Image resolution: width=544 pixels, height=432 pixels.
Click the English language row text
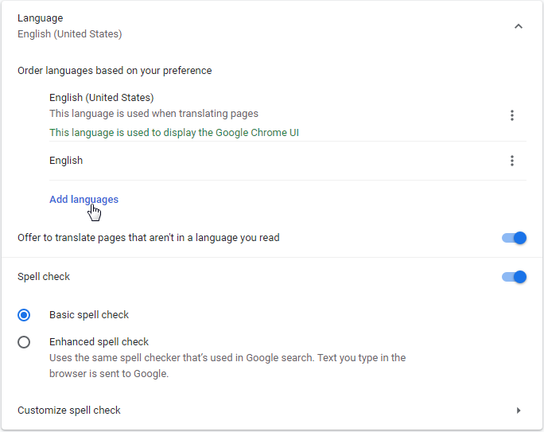[x=66, y=161]
